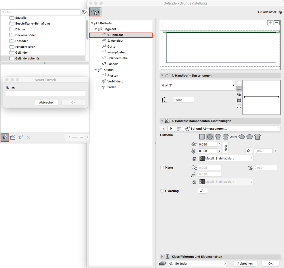284x268 pixels.
Task: Select the sixth Gurtform profile shape
Action: 242,137
